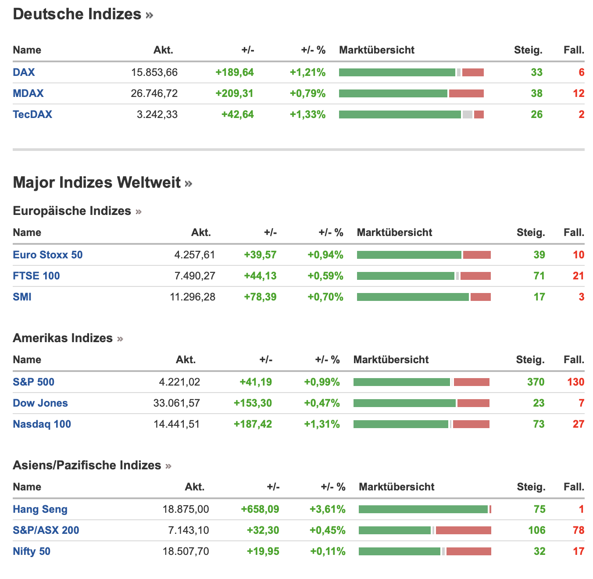
Task: Click the chevron beside Asiens/Pazifische Indizes
Action: click(x=168, y=466)
